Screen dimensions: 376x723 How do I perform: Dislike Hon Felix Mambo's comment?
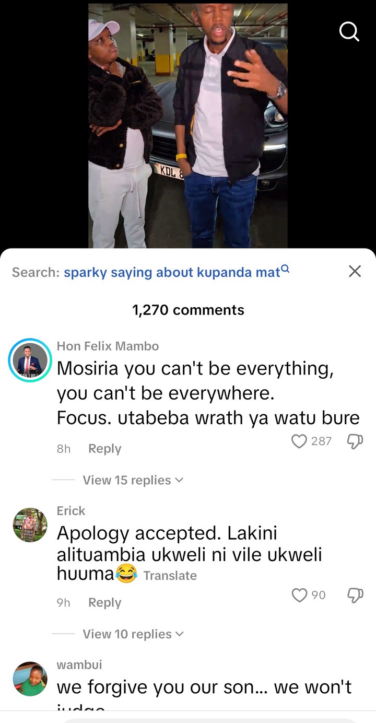pyautogui.click(x=355, y=441)
